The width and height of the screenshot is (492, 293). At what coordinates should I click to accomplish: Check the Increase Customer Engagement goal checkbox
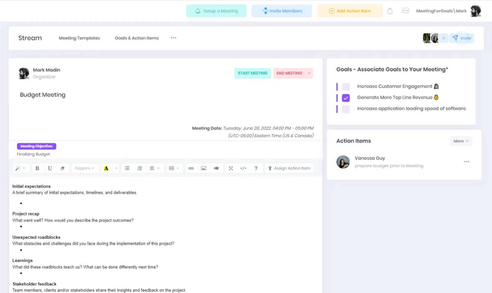(x=346, y=86)
